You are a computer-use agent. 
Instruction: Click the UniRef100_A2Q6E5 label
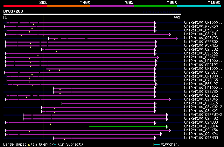pos(201,103)
